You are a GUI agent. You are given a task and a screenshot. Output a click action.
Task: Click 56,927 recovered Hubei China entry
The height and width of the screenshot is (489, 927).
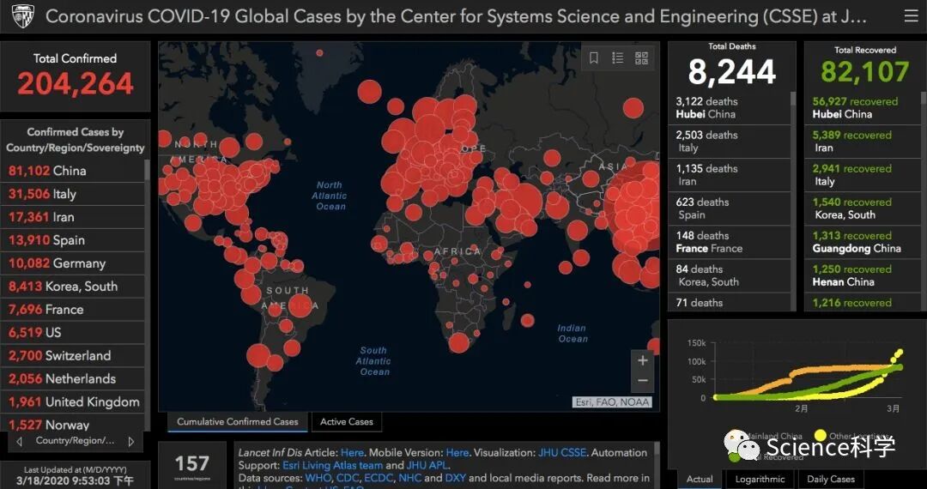(862, 107)
